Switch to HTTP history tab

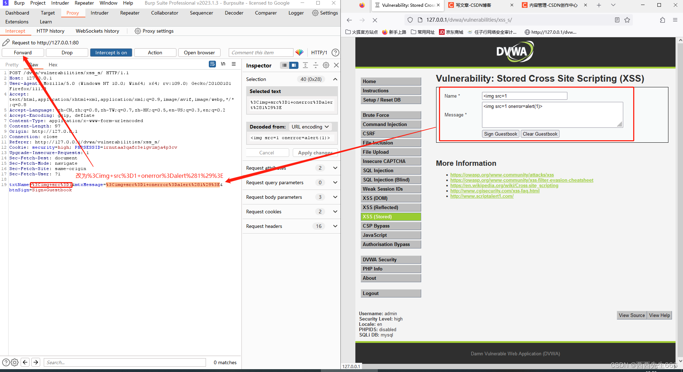[x=51, y=31]
